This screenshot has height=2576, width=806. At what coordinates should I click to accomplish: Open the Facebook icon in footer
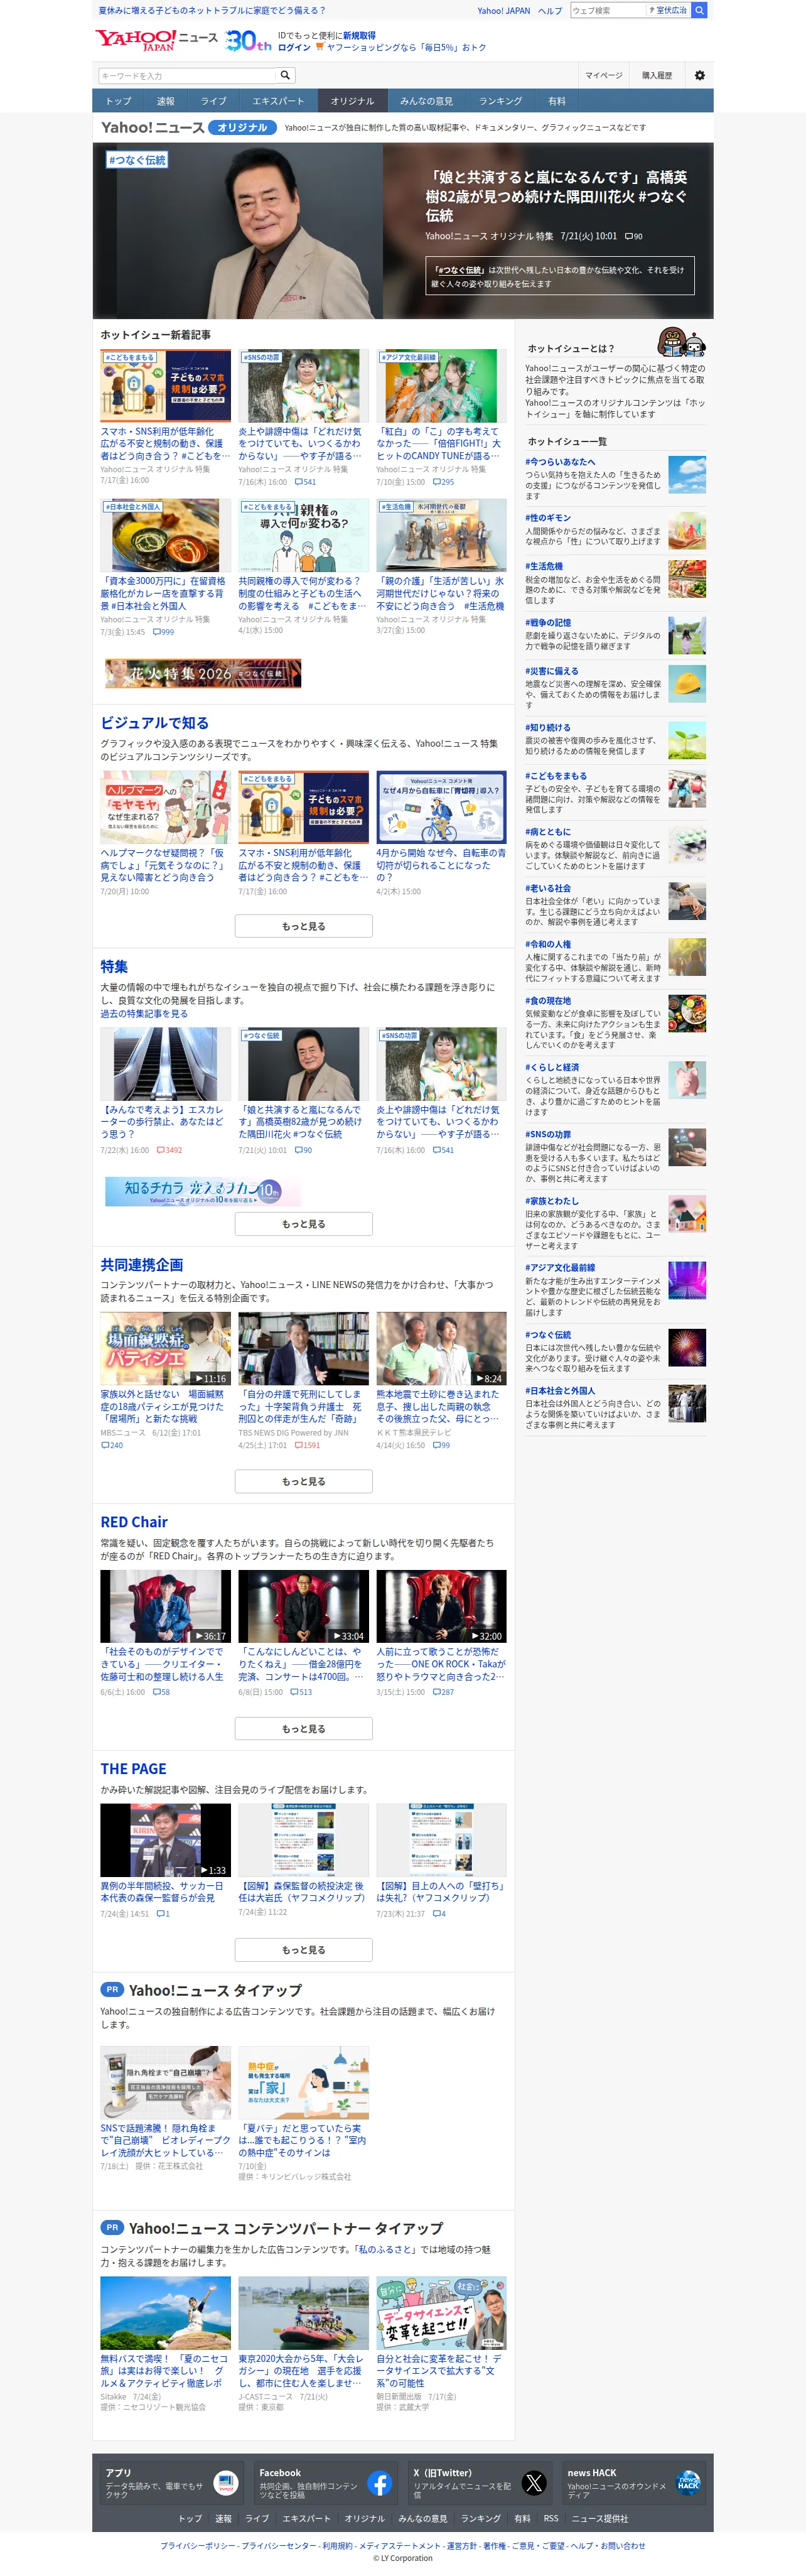pyautogui.click(x=380, y=2483)
